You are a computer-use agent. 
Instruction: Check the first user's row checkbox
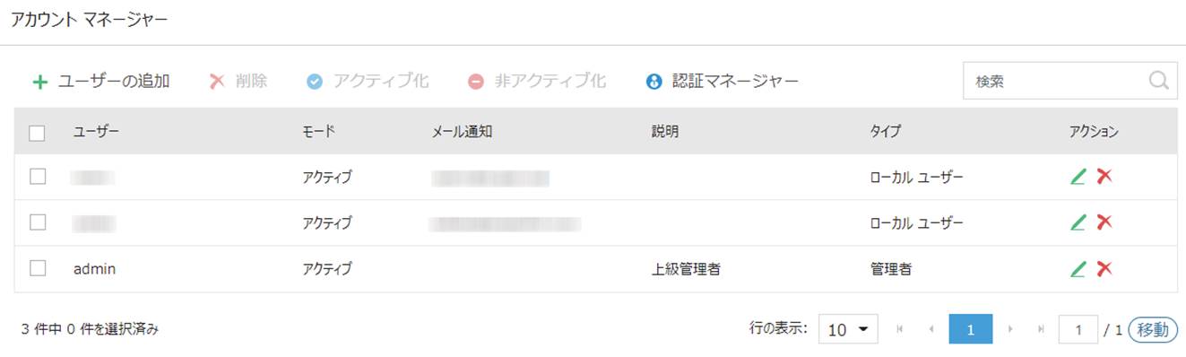(38, 177)
